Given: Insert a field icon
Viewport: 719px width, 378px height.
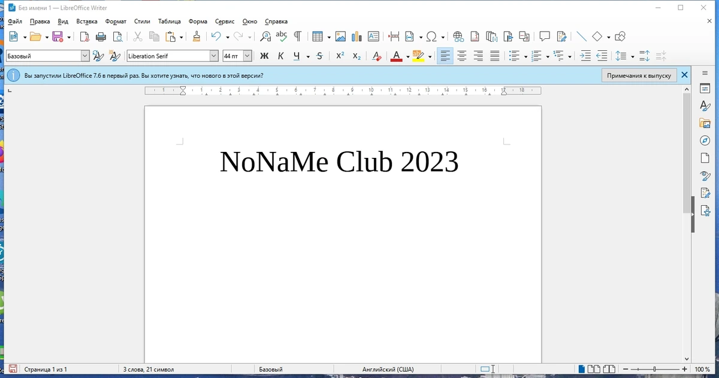Looking at the screenshot, I should 410,36.
